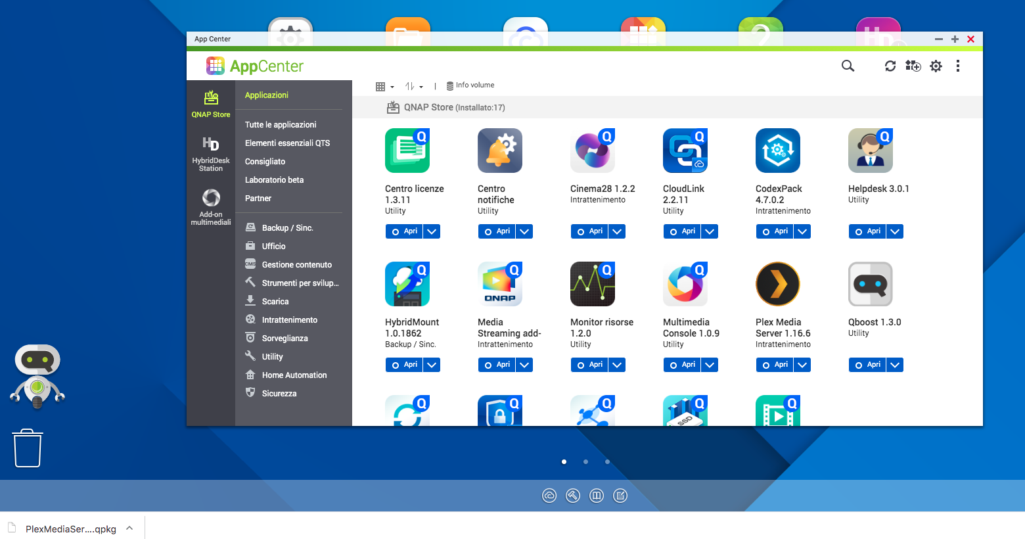Expand the sort order dropdown
Screen dimensions: 1025x539
(414, 87)
